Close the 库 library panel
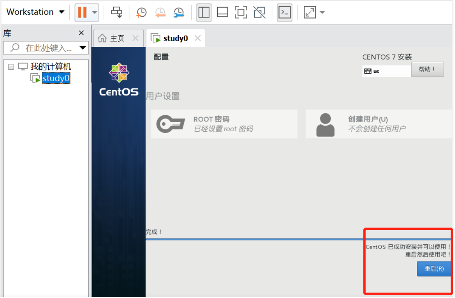This screenshot has width=455, height=298. click(81, 33)
